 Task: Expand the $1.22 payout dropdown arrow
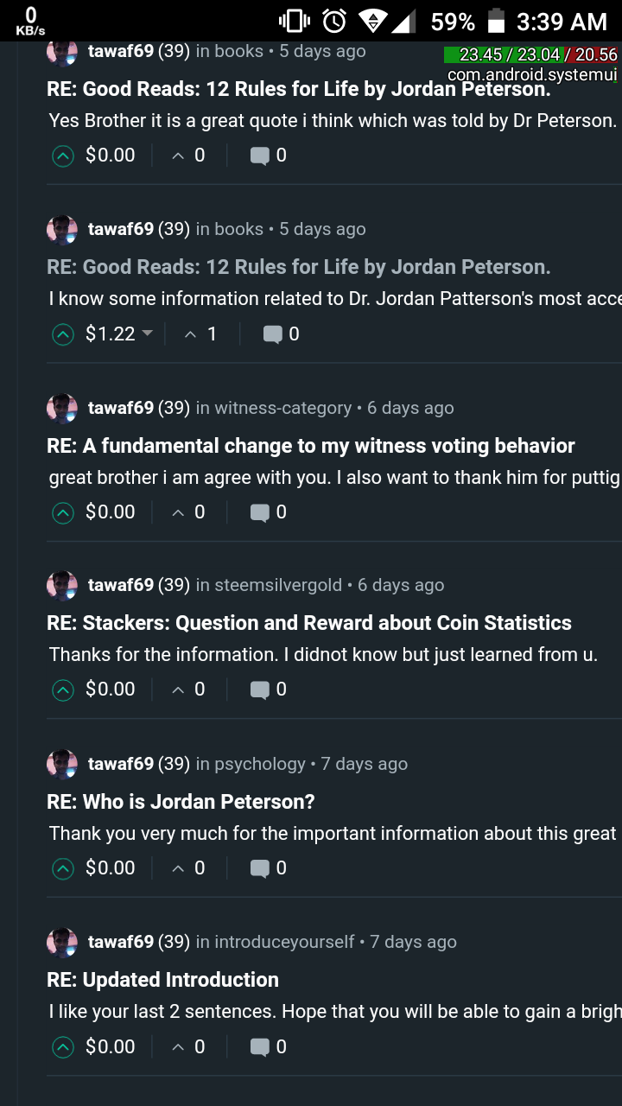(147, 334)
